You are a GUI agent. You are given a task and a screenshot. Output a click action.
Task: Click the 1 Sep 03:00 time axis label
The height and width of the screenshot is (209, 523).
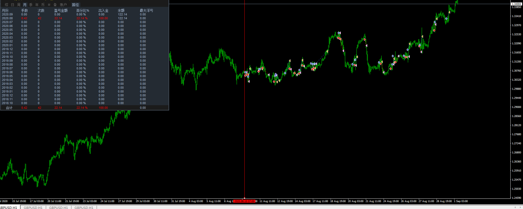(x=460, y=201)
